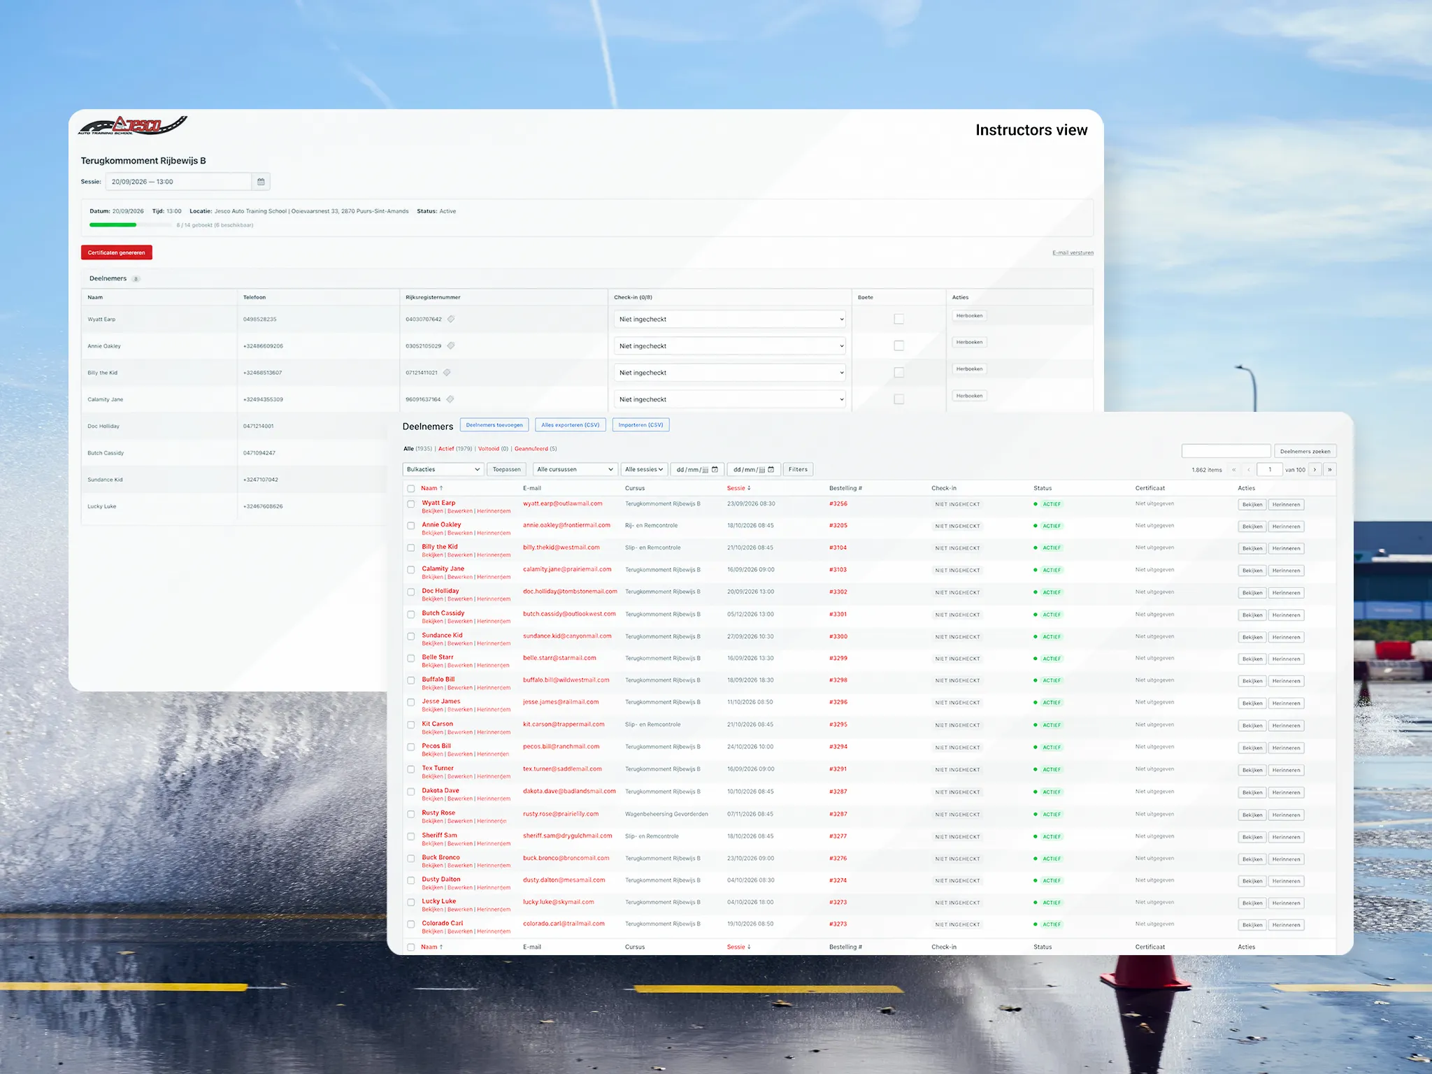The image size is (1432, 1074).
Task: Open the Alle cursussen dropdown
Action: pos(575,470)
